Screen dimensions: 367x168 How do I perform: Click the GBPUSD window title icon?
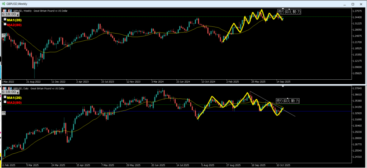tap(3, 3)
